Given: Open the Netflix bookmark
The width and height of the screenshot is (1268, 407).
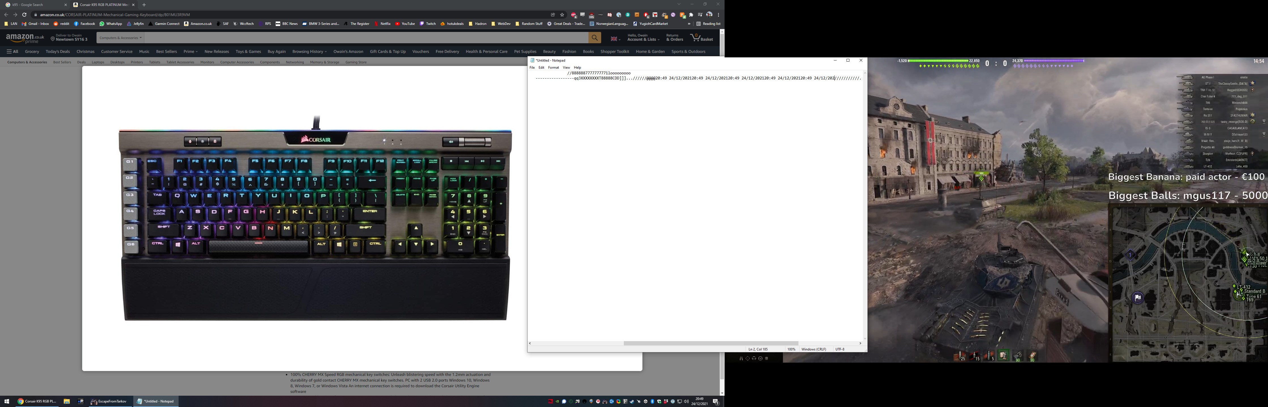Looking at the screenshot, I should point(382,23).
